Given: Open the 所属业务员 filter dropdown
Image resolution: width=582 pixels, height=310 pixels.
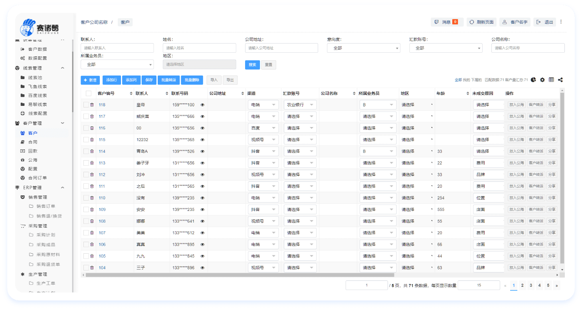Looking at the screenshot, I should (117, 64).
